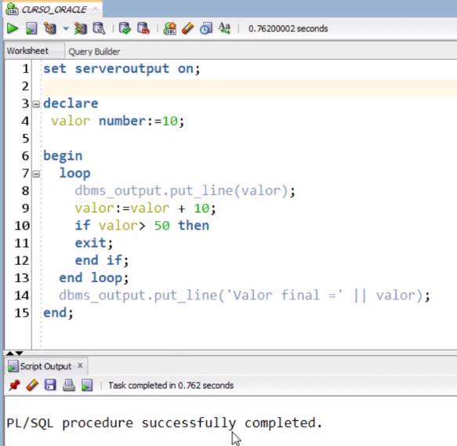Open the explain plan dropdown arrow

pos(66,29)
